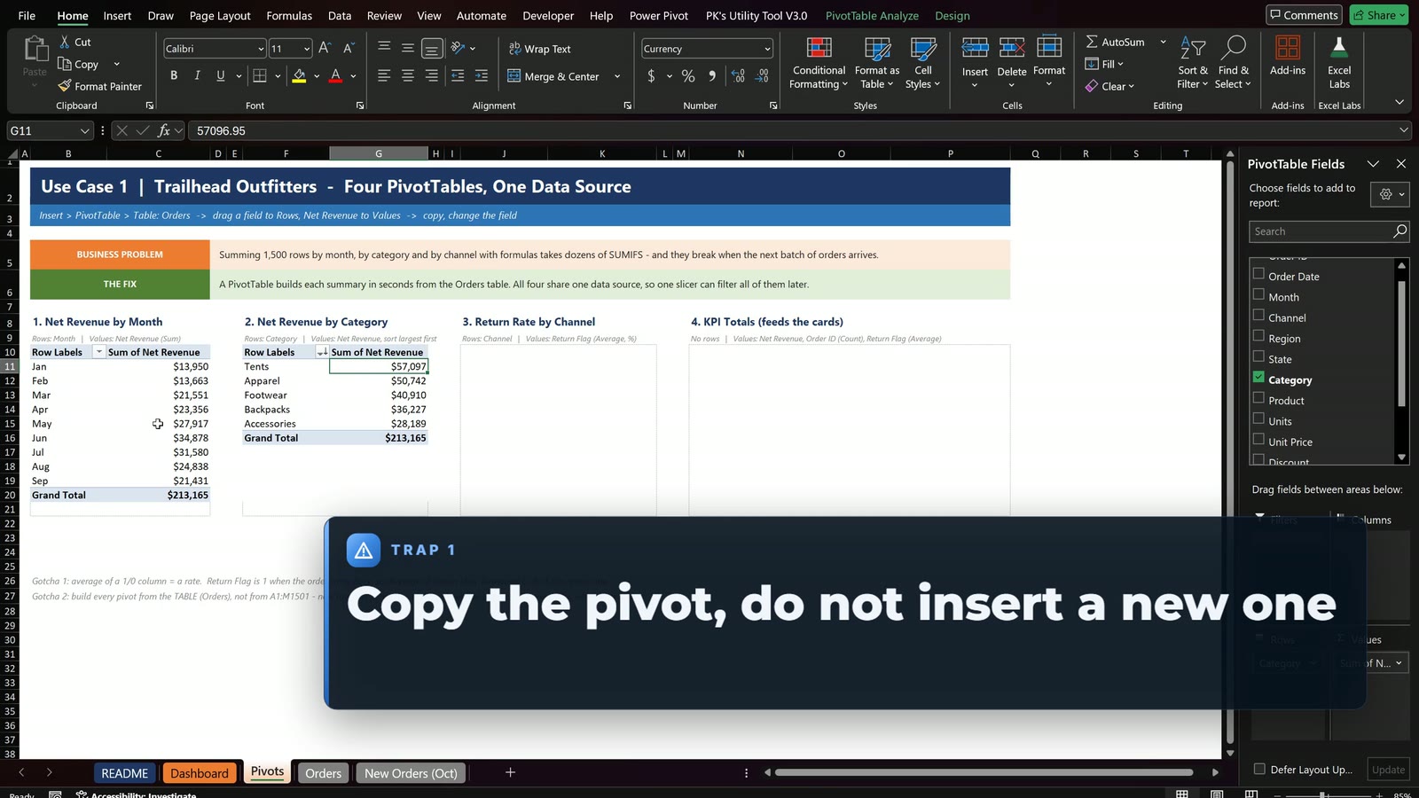The height and width of the screenshot is (798, 1419).
Task: Open the File menu
Action: tap(27, 15)
